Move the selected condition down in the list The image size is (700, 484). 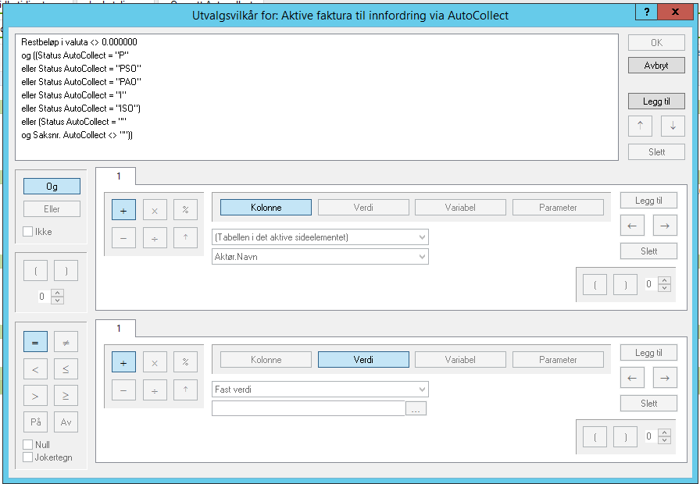coord(673,126)
